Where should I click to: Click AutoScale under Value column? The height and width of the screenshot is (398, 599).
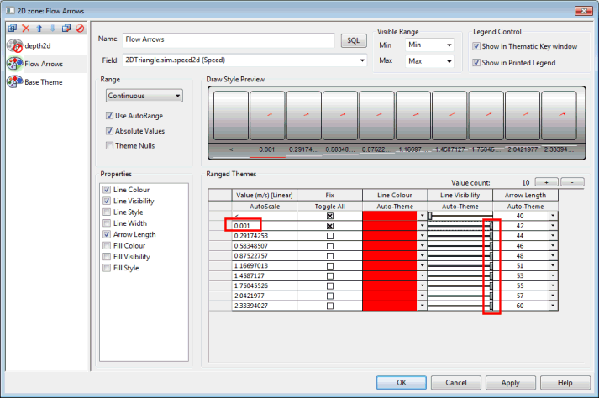coord(265,207)
